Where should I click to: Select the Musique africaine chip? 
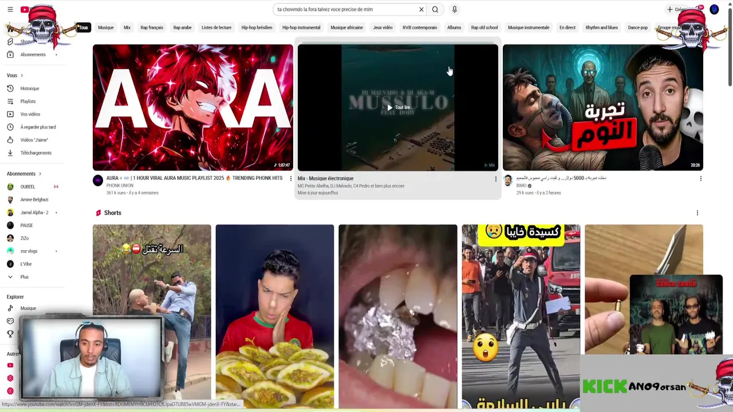pos(346,27)
